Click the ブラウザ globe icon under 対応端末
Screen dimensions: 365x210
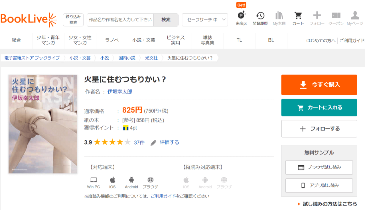tap(151, 180)
